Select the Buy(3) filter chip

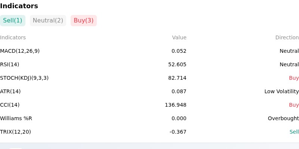pyautogui.click(x=84, y=21)
